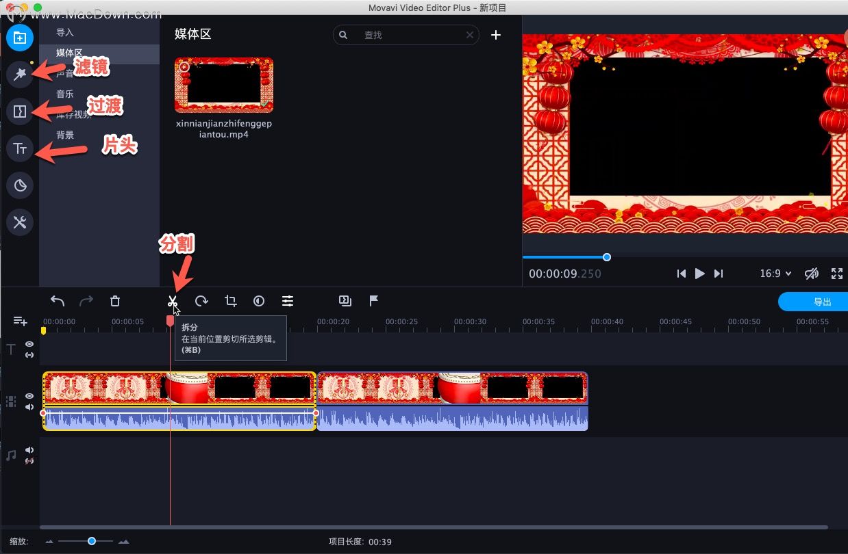Skip to previous frame

pos(681,274)
